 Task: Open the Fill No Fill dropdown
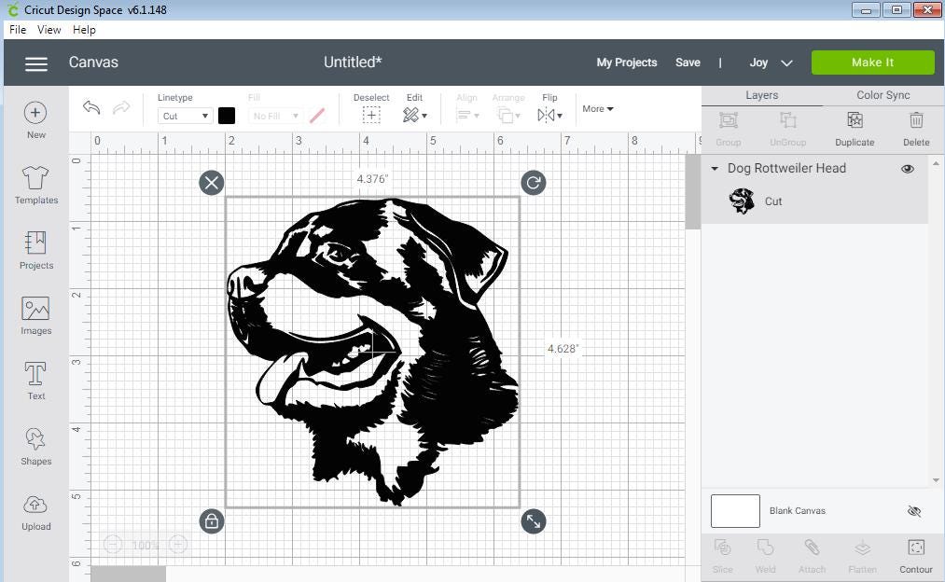(275, 116)
